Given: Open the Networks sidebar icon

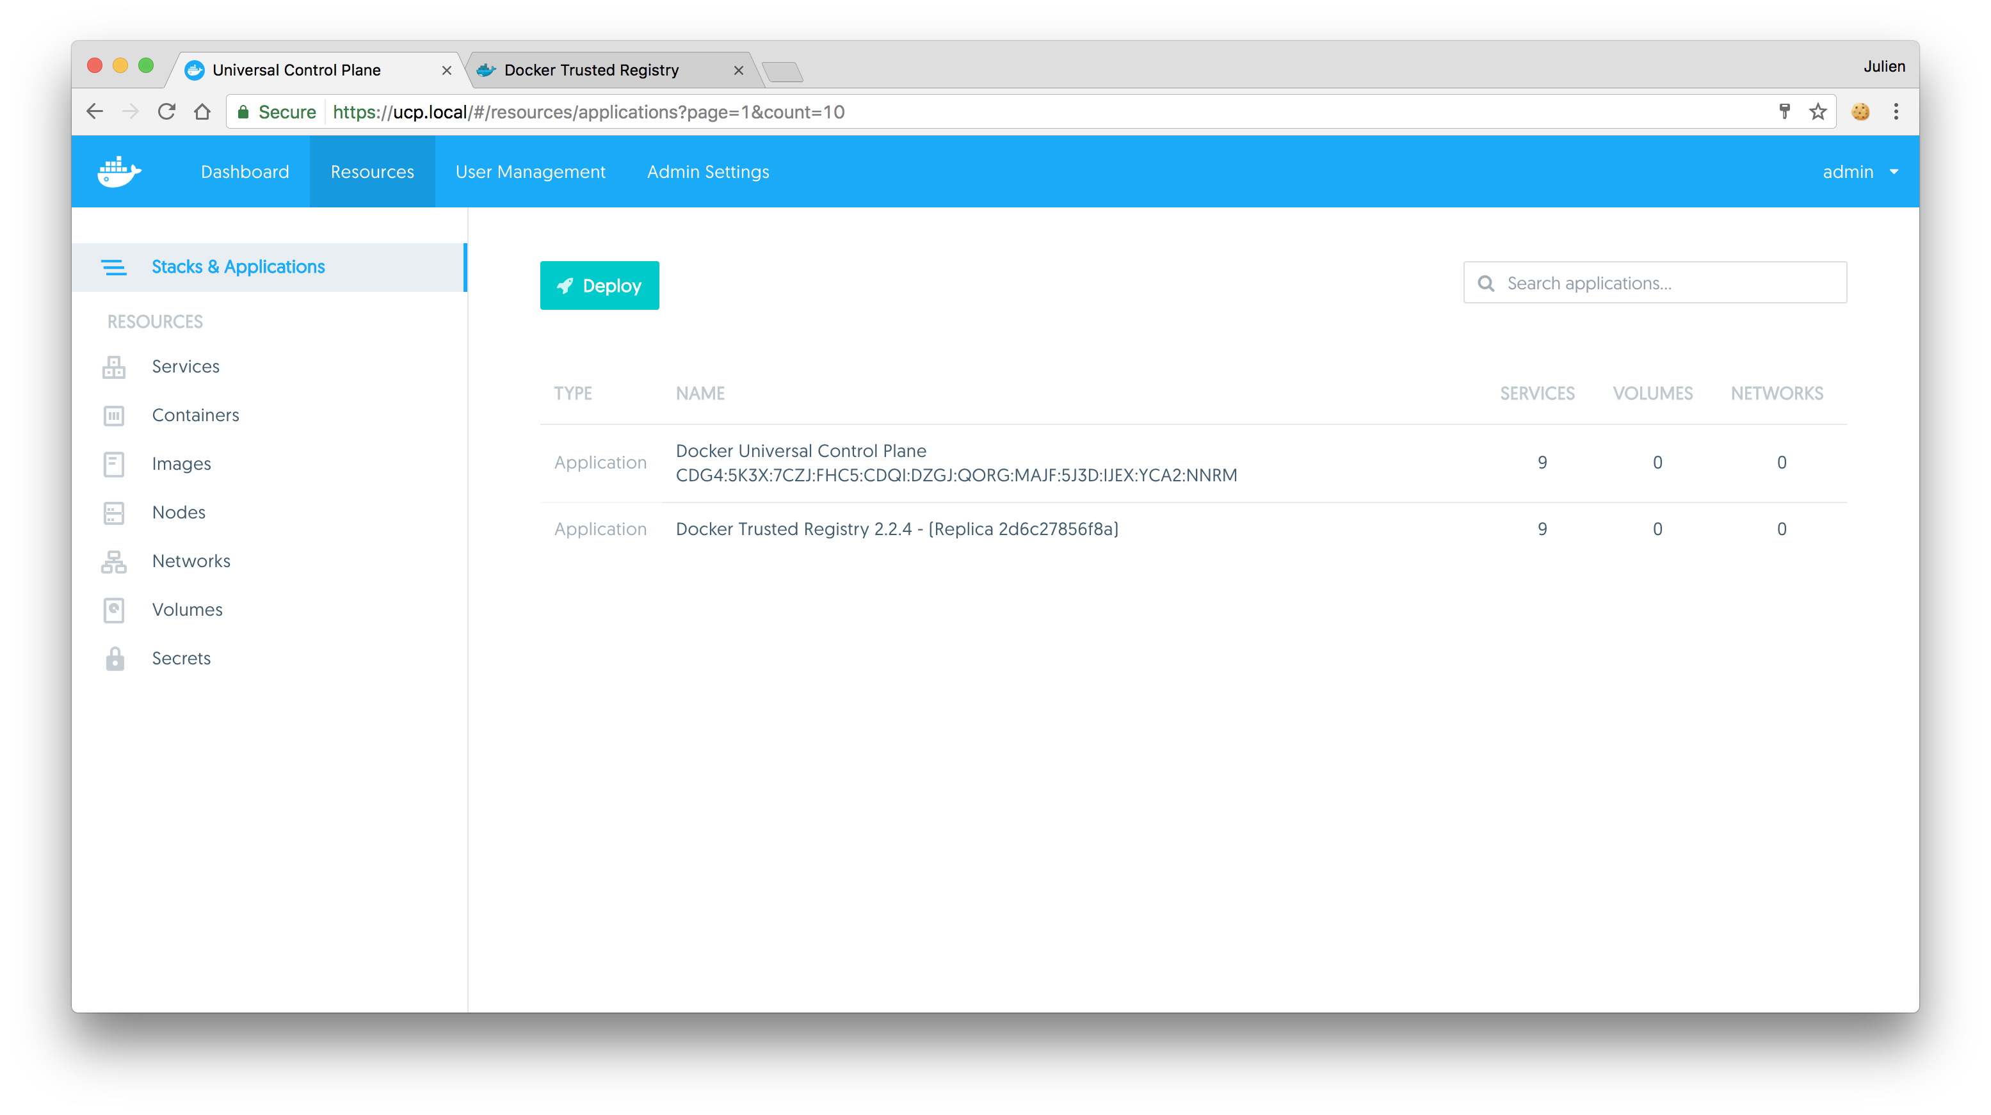Looking at the screenshot, I should pos(115,561).
